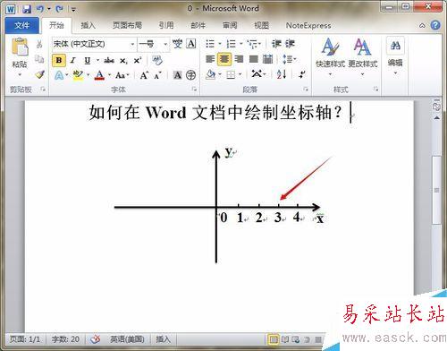
Task: Open the font dialog launcher in 字体 group
Action: pyautogui.click(x=194, y=89)
